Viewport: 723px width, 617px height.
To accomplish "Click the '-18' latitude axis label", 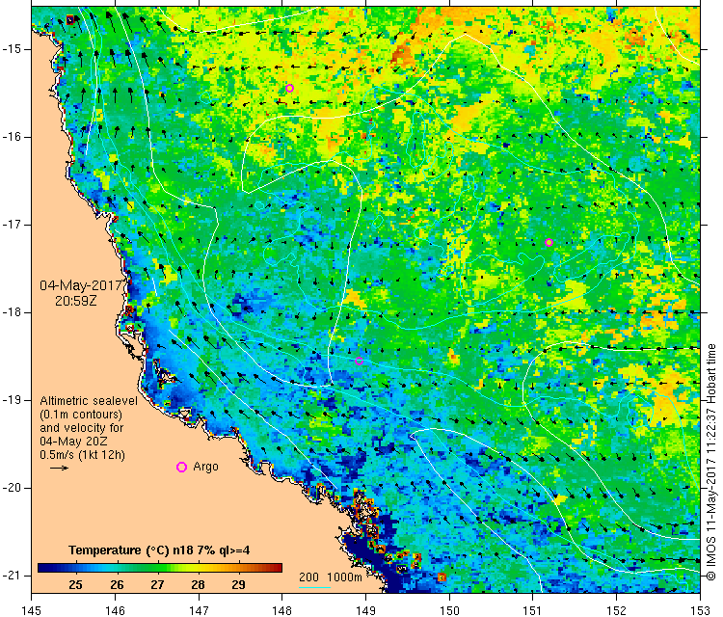I will pyautogui.click(x=11, y=312).
